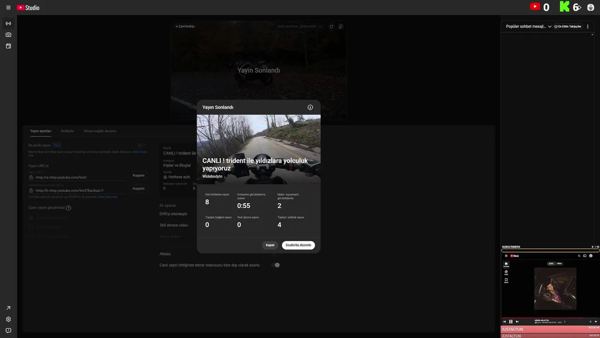Screen dimensions: 600x338
Task: Open Daha fazla bilgi link under RTMPS note
Action: click(x=107, y=197)
